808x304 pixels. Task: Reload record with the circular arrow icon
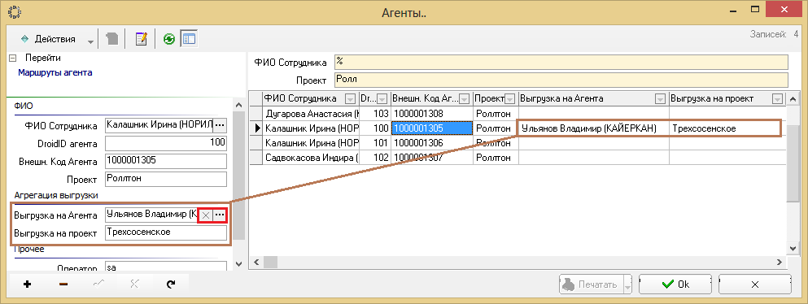click(x=171, y=284)
